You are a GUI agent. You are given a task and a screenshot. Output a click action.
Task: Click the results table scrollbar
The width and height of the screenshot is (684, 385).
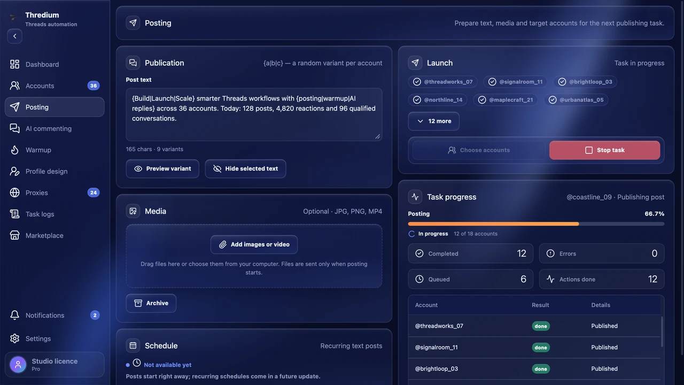coord(662,332)
